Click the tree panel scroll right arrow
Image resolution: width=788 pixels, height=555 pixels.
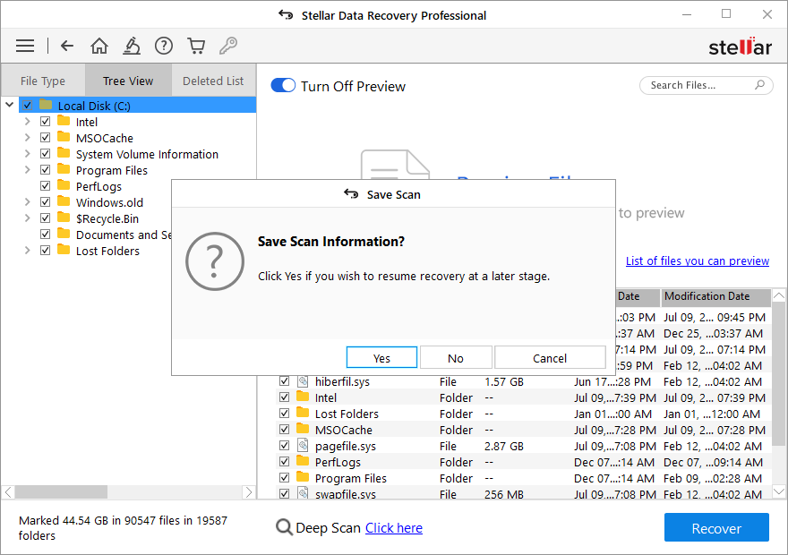click(249, 491)
